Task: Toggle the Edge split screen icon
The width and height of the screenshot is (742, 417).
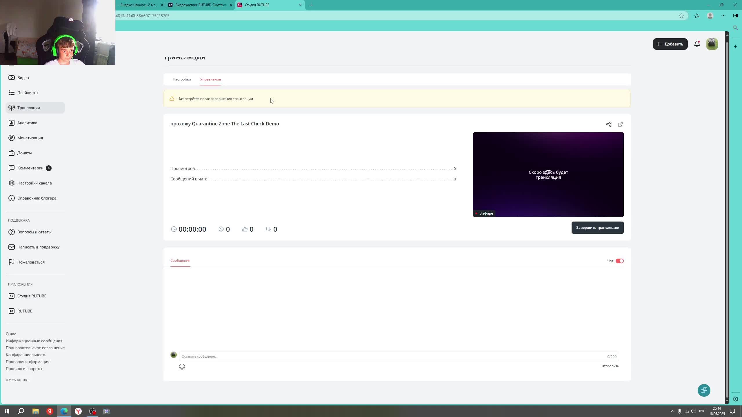Action: click(736, 16)
